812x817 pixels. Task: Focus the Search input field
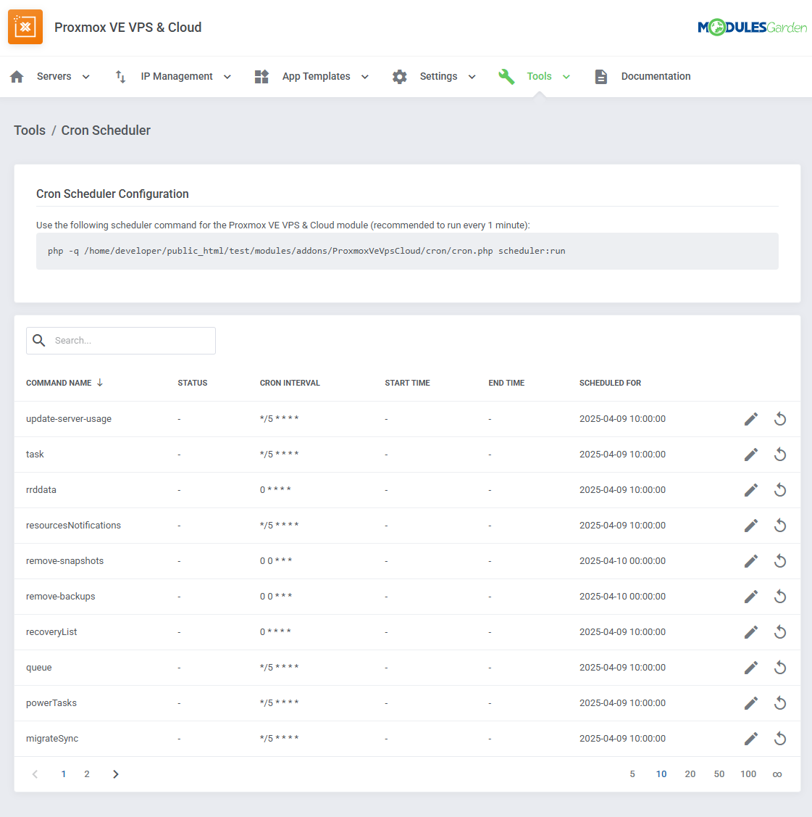121,340
